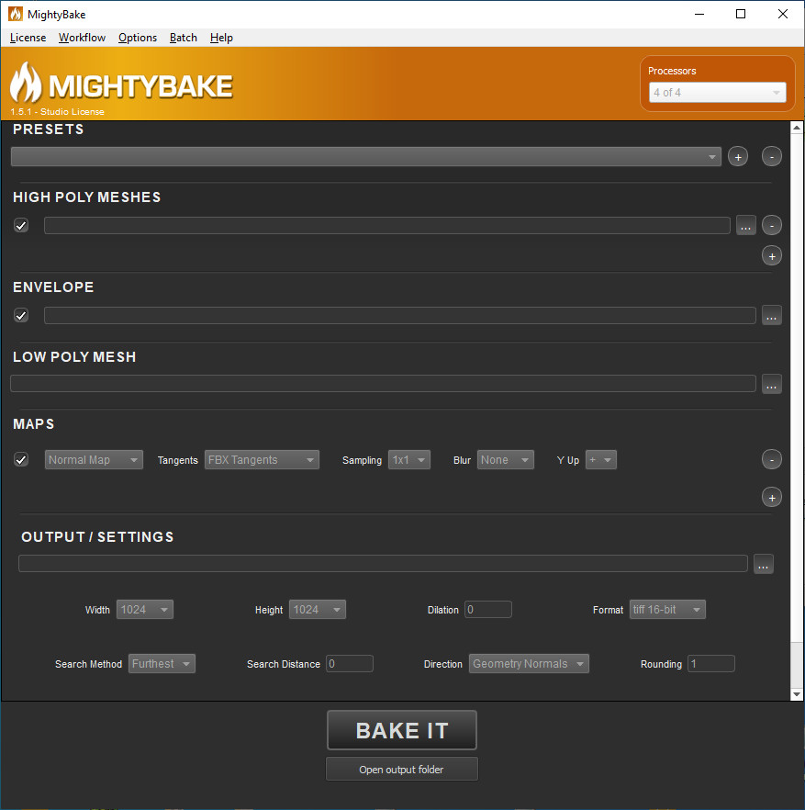Remove the high poly mesh row
This screenshot has height=810, width=805.
[x=771, y=226]
